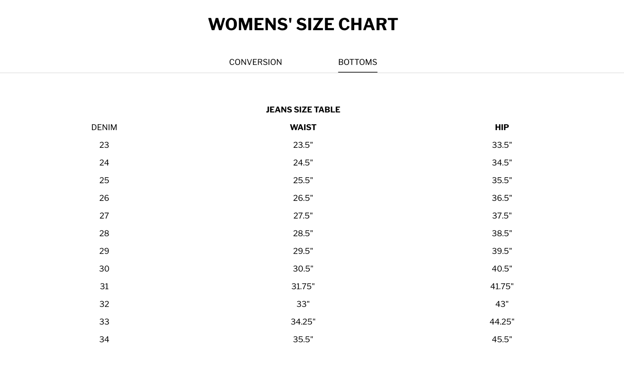Click the 31.75" waist measurement
The height and width of the screenshot is (373, 624).
coord(303,287)
